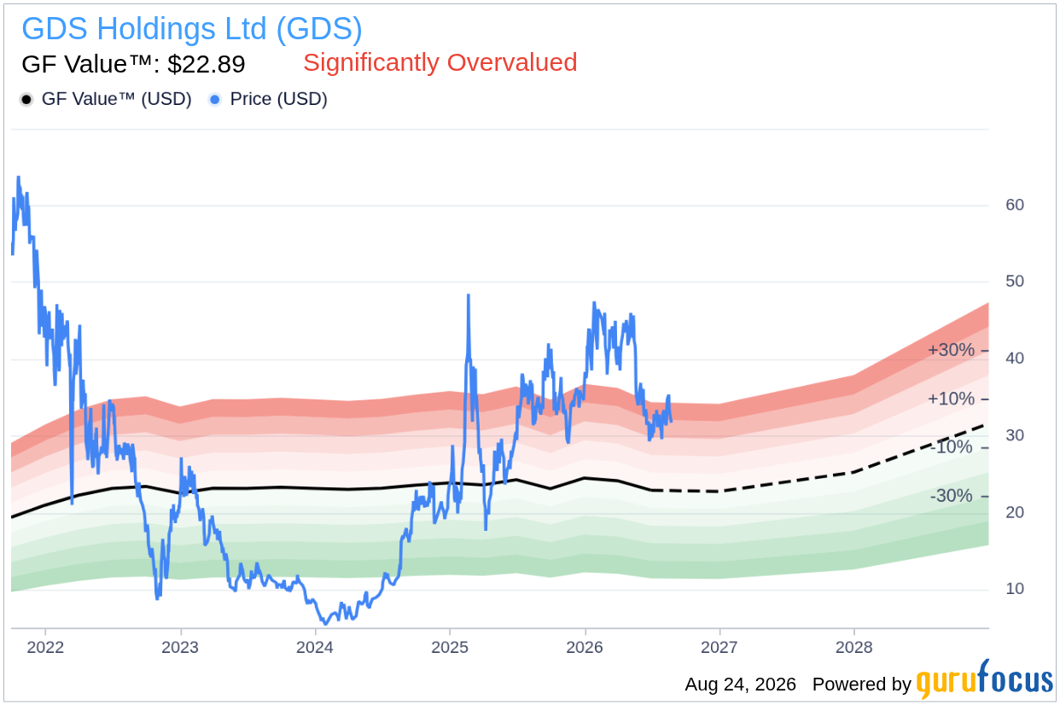Click the 30 y-axis value
1060x705 pixels.
1015,435
